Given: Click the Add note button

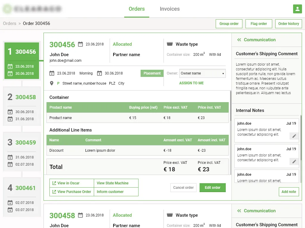Looking at the screenshot, I should 288,192.
